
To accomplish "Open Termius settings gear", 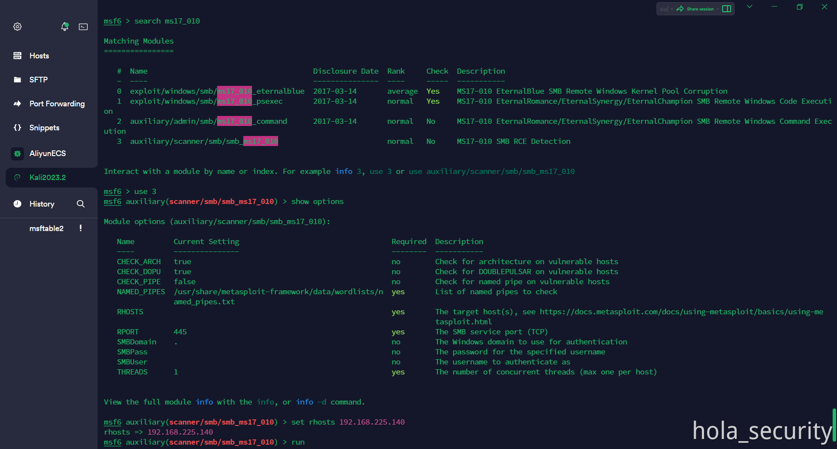I will tap(17, 27).
